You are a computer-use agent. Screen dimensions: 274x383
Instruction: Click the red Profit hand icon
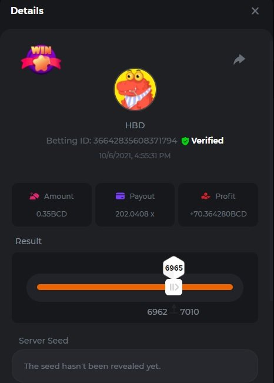[206, 196]
